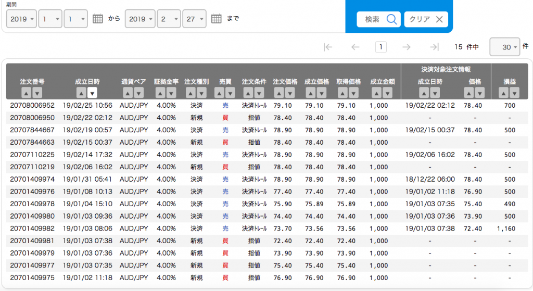Sort 成立価格 column ascending

[x=311, y=93]
